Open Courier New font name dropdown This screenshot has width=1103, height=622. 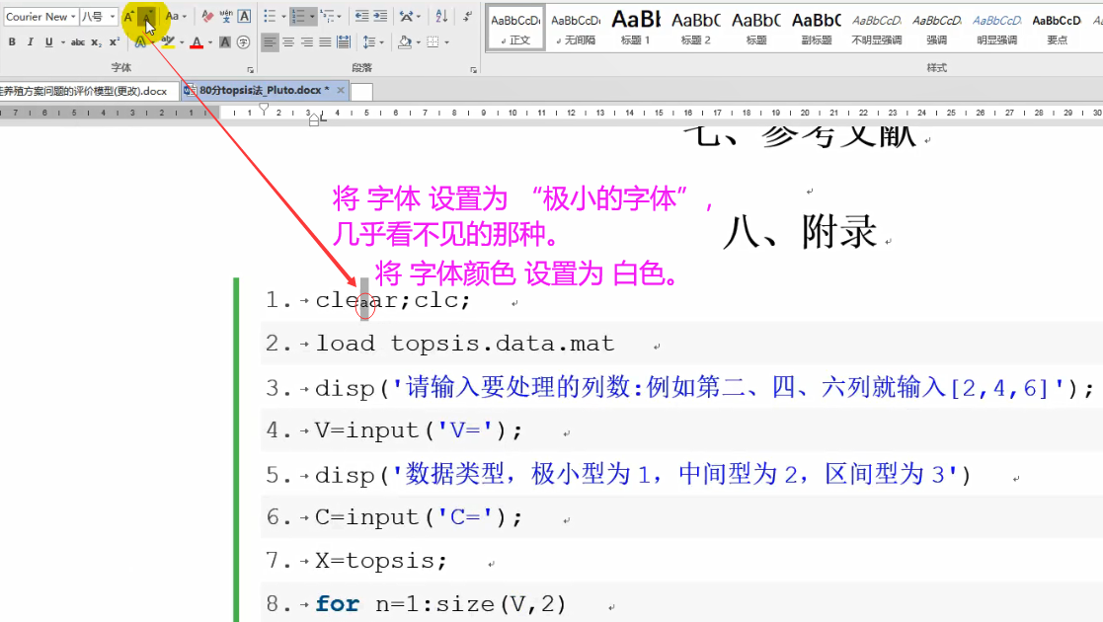coord(72,16)
